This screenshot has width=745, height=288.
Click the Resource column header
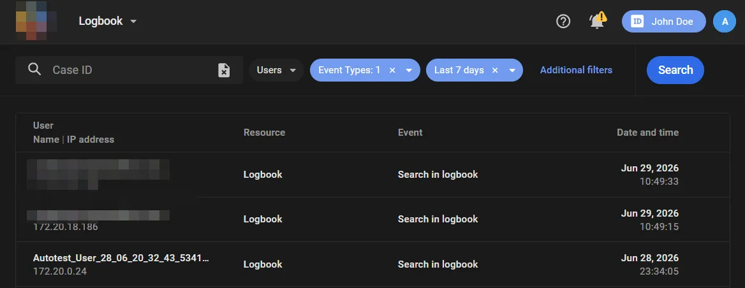click(264, 133)
